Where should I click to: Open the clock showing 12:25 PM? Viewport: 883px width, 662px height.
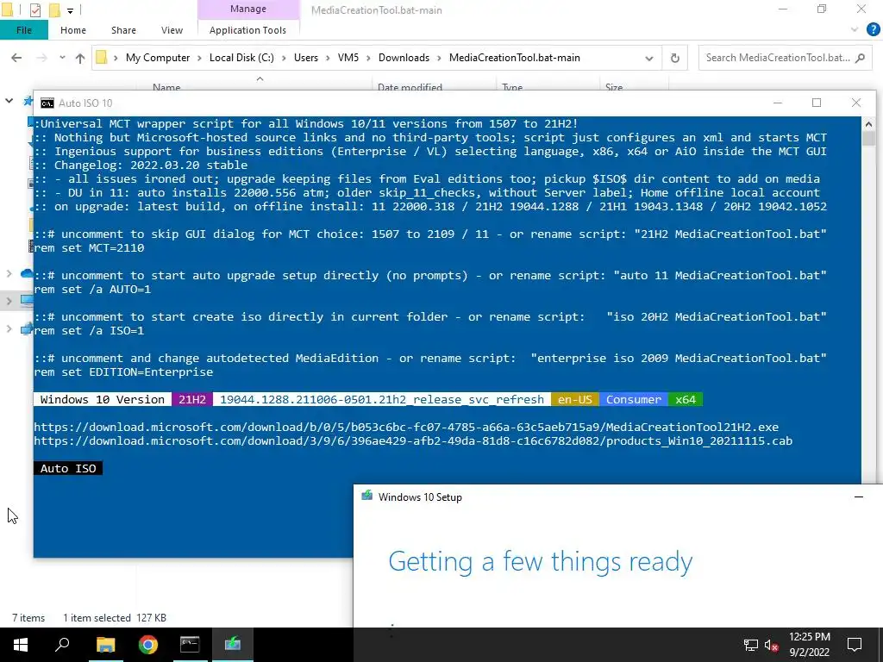[x=809, y=645]
